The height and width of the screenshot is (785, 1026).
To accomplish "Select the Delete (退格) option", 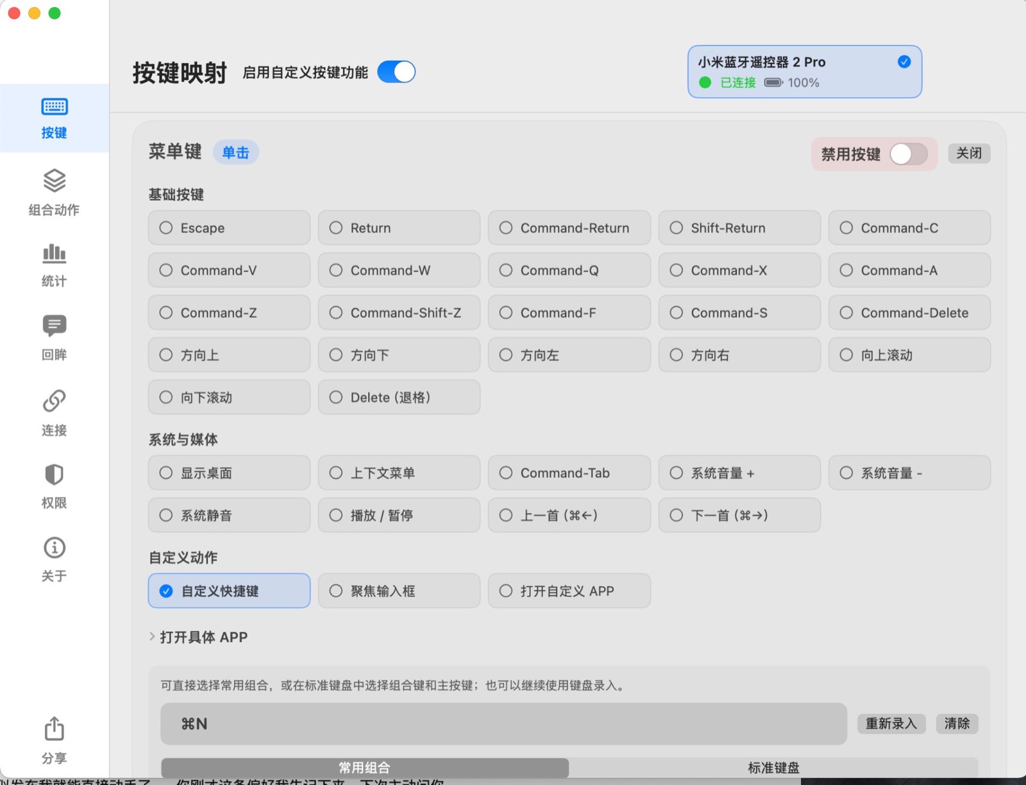I will pos(399,397).
